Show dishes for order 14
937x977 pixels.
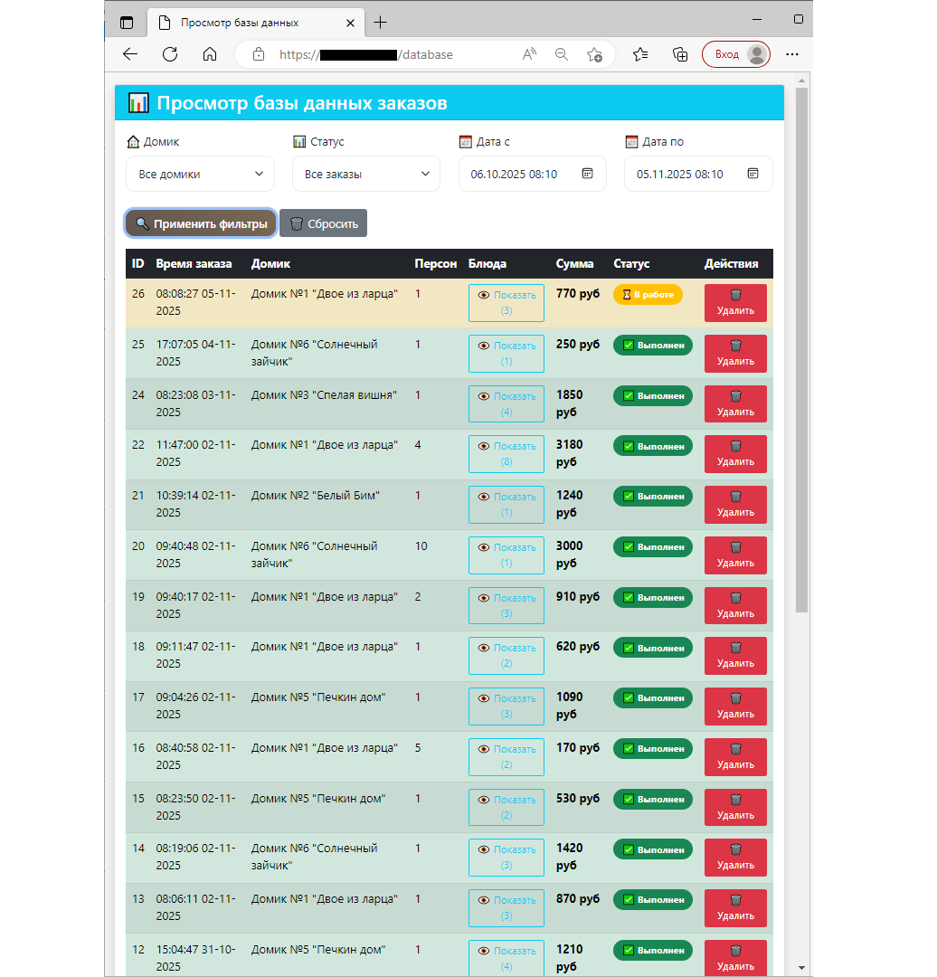[506, 857]
